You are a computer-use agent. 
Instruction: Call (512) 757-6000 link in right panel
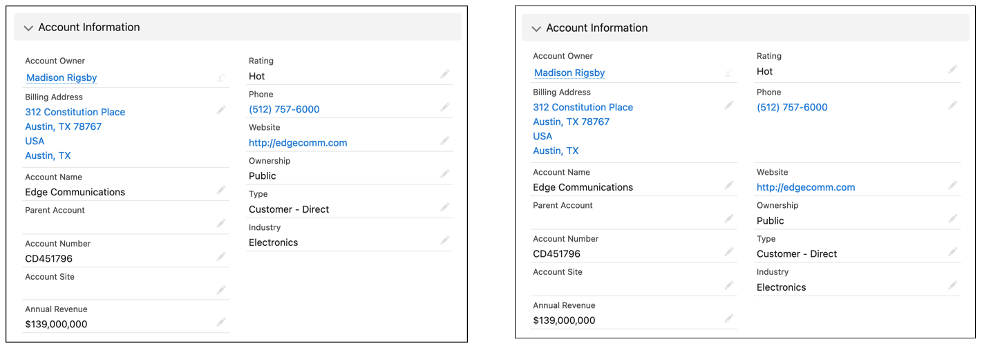(x=792, y=108)
